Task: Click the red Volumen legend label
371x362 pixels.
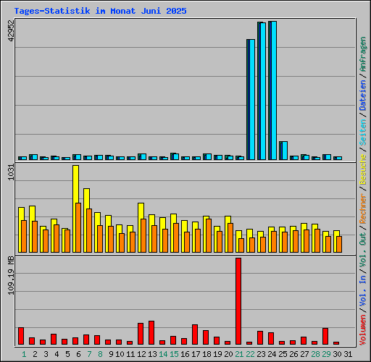Action: pos(363,329)
